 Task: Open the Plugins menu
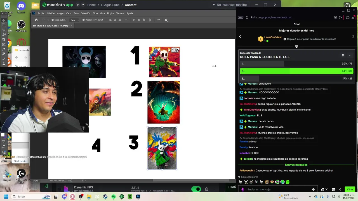point(110,13)
